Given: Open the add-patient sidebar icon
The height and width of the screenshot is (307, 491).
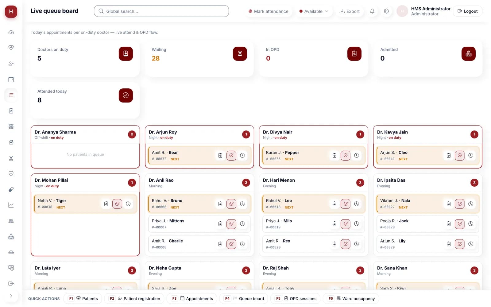Looking at the screenshot, I should (x=11, y=64).
